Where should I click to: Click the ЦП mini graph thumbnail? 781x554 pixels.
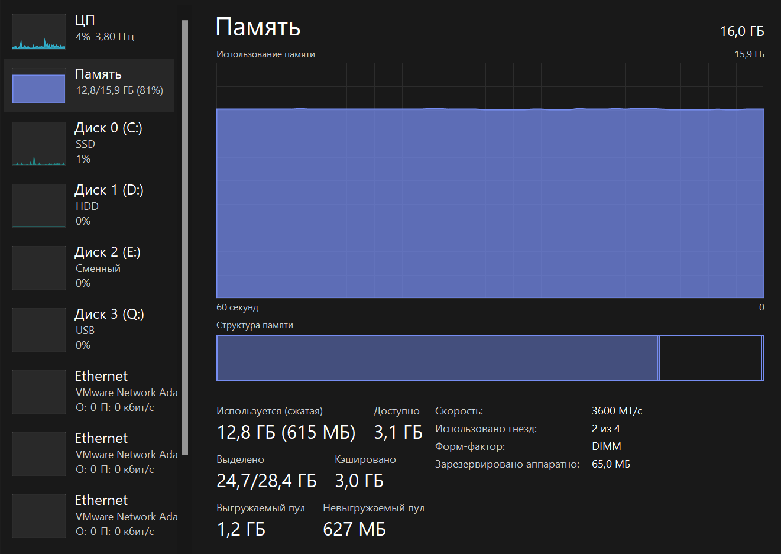point(39,32)
